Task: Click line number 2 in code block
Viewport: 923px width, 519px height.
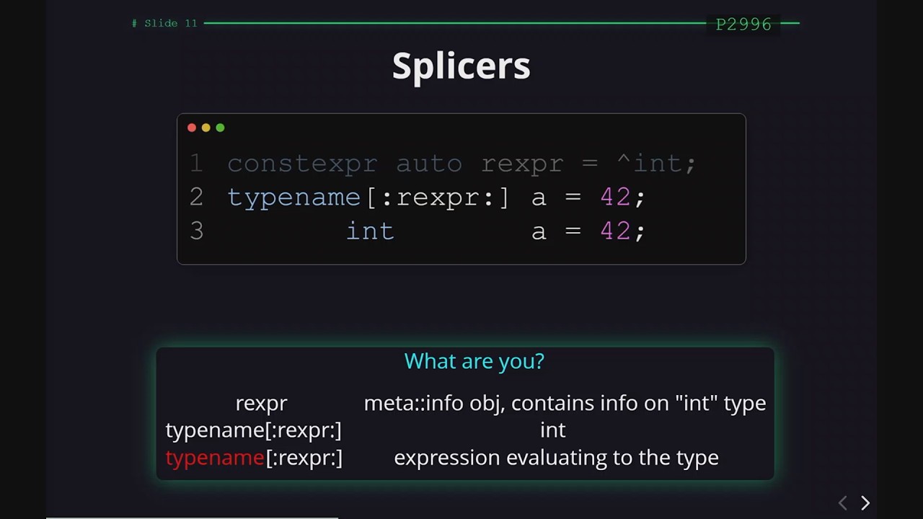Action: (196, 197)
